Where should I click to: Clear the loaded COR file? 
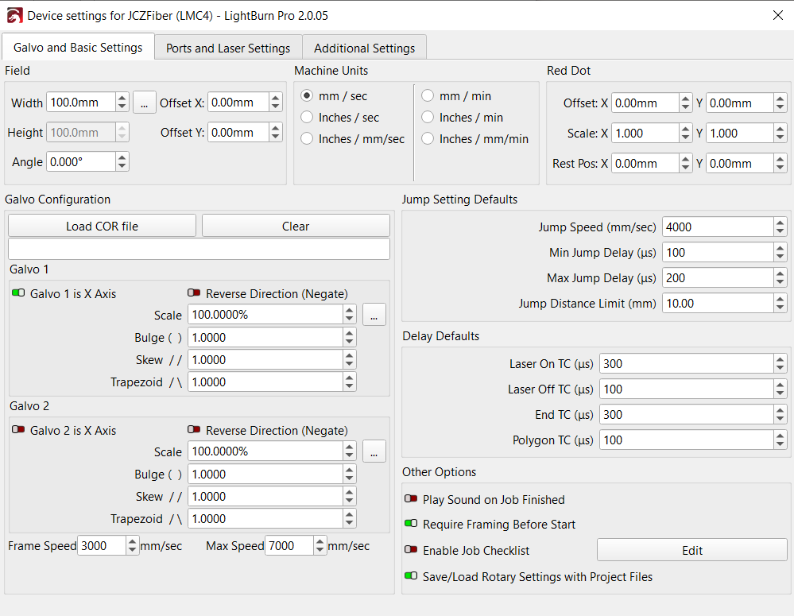coord(295,225)
